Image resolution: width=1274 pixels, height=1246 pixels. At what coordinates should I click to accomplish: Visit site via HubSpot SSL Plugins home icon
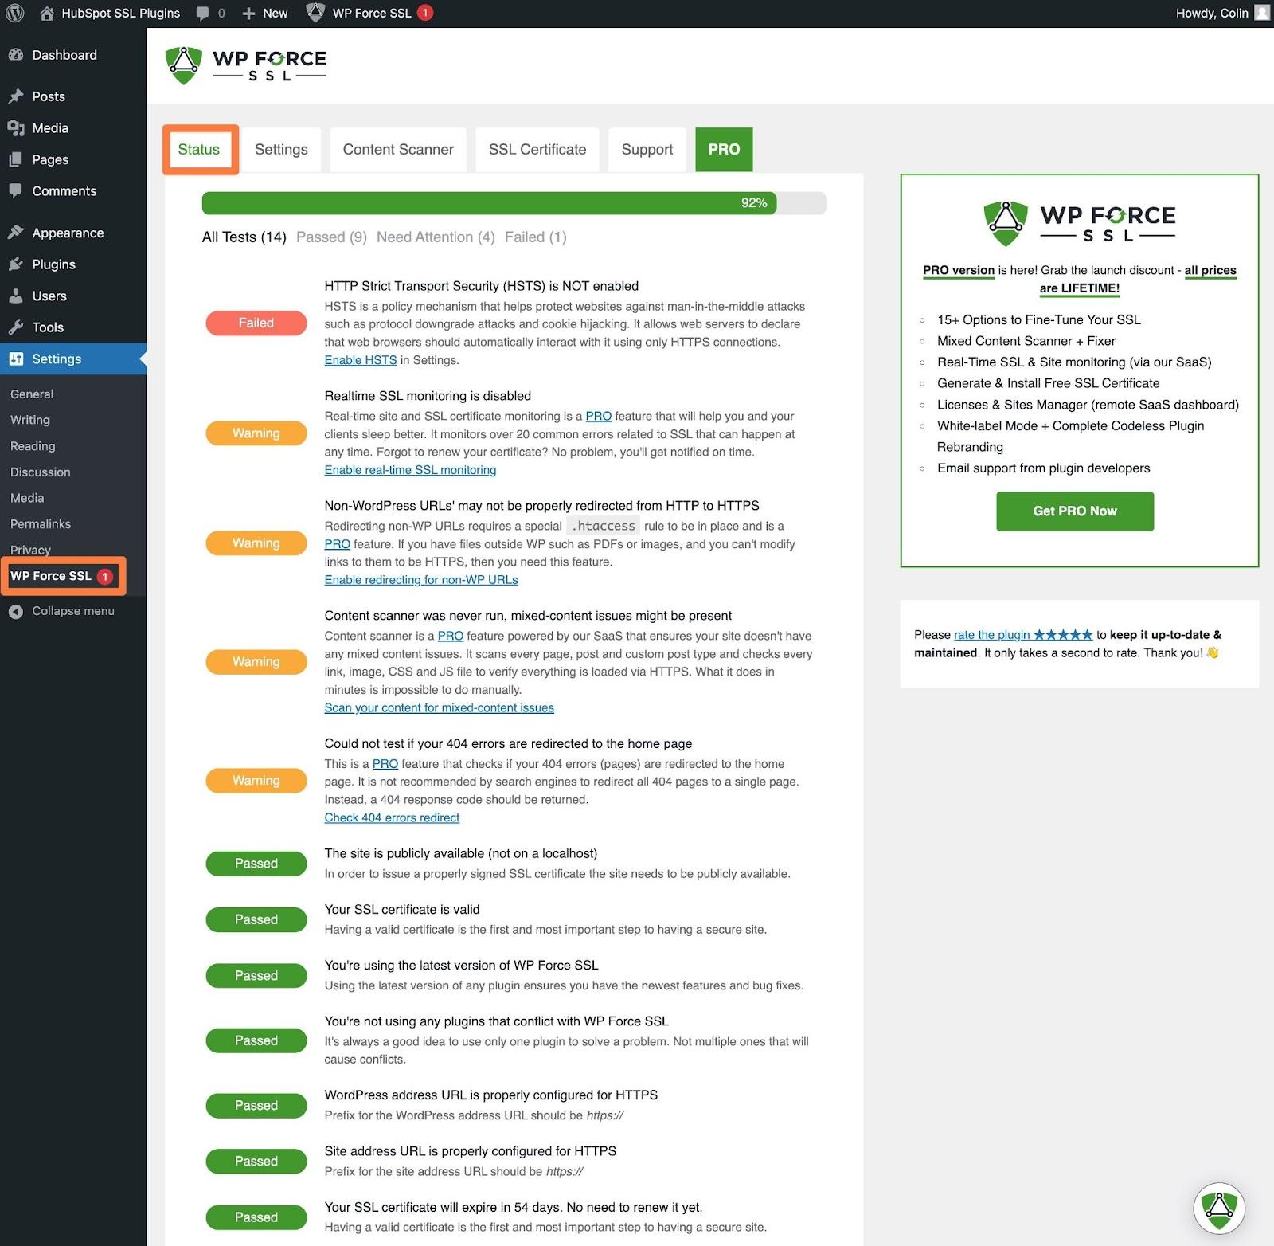tap(109, 13)
